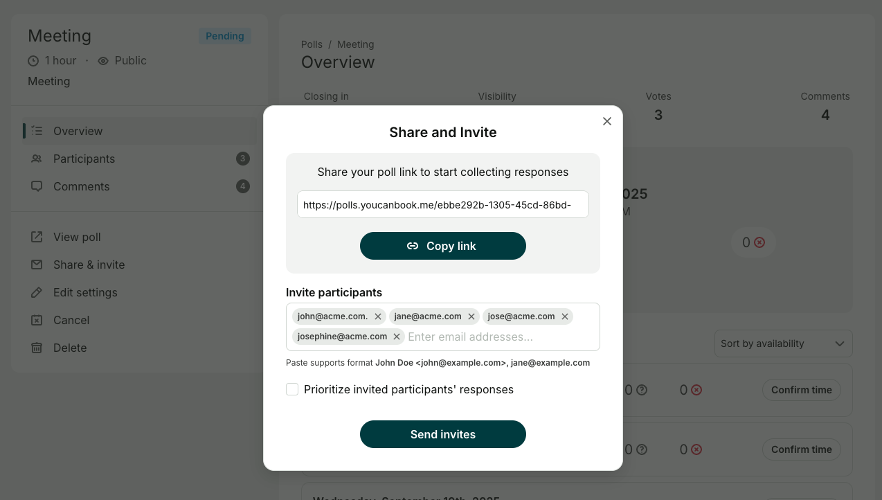Click the Delete trash icon
Screen dimensions: 882x500
[x=37, y=348]
